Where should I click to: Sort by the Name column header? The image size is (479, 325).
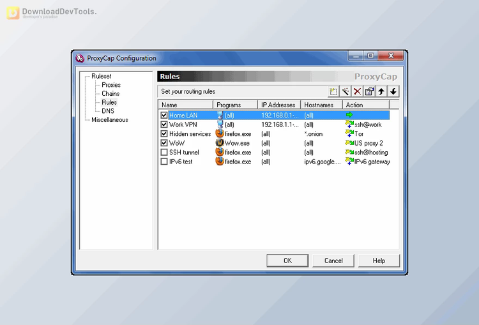click(185, 105)
